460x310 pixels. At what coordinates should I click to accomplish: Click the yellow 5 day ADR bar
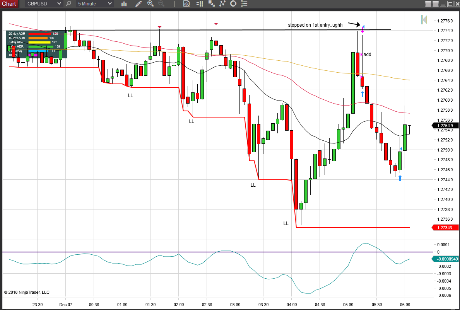39,42
